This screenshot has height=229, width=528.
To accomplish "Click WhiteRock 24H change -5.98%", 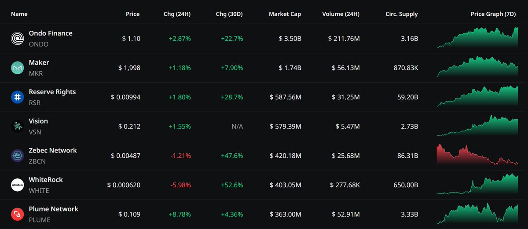I will 180,185.
